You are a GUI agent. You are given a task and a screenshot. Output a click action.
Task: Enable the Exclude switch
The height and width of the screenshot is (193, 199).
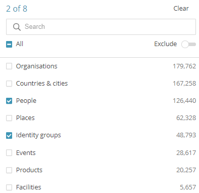click(188, 45)
